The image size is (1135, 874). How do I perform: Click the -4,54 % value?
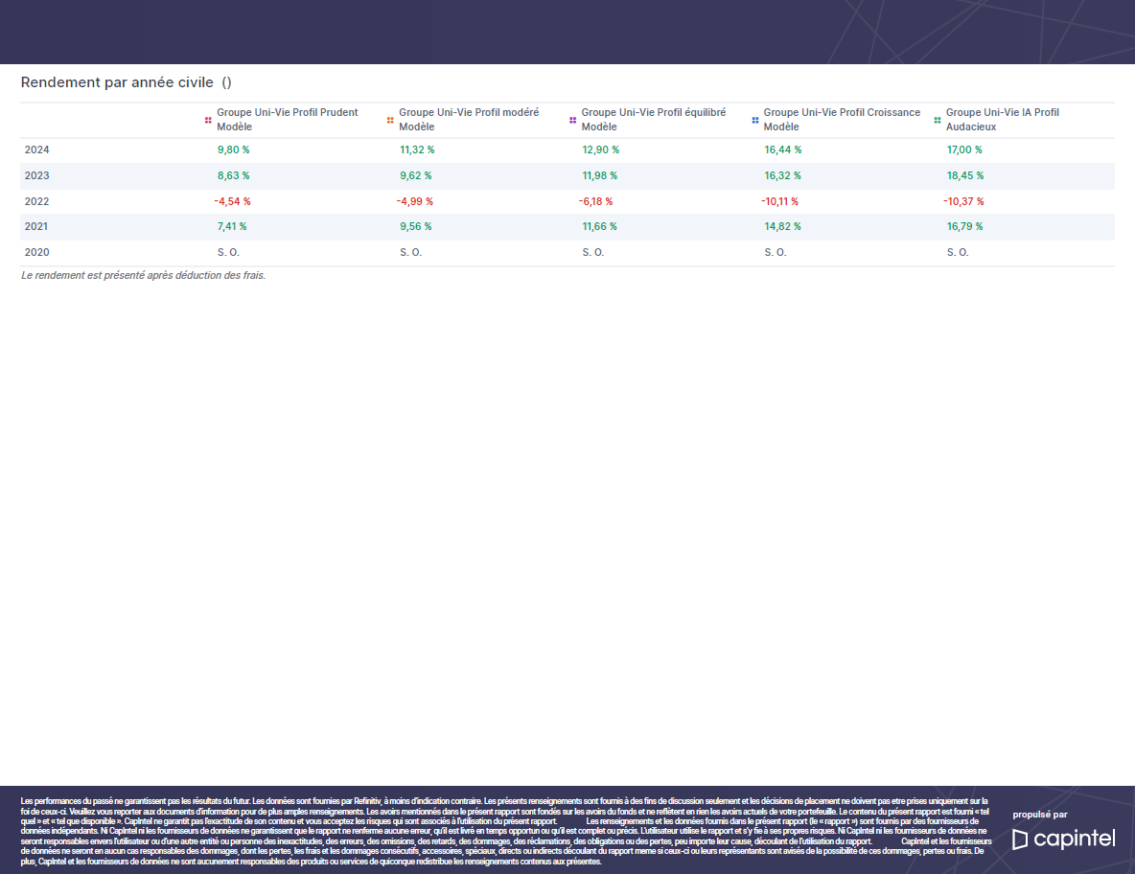tap(232, 201)
